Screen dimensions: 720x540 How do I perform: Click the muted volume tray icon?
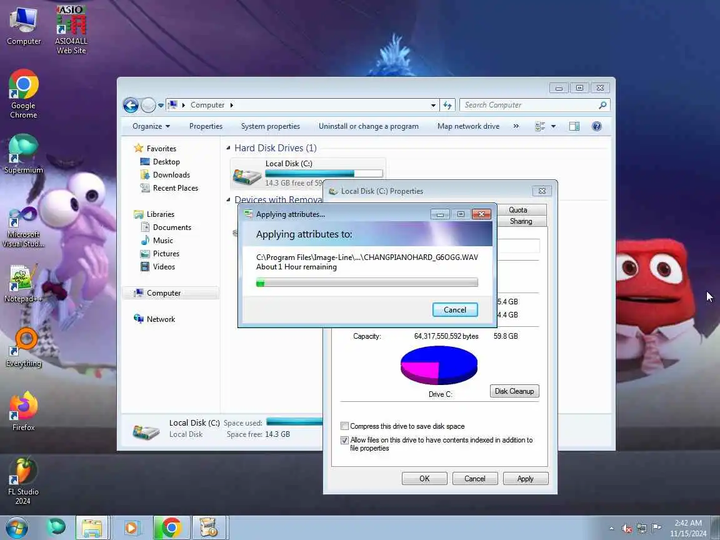pos(627,529)
